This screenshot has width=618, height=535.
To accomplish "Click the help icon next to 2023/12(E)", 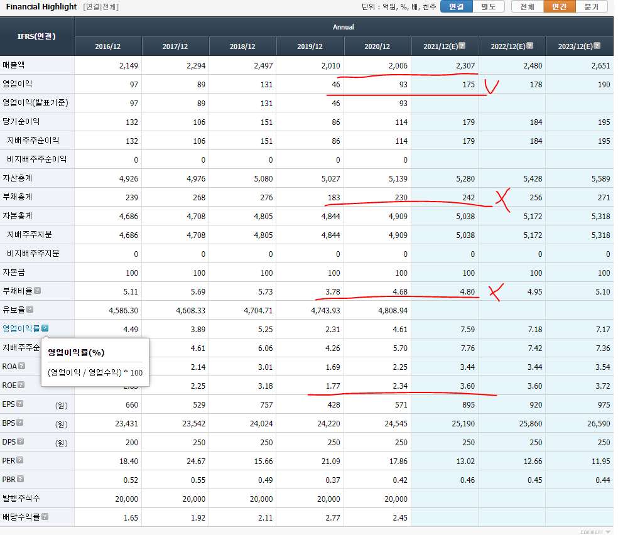I will coord(597,46).
